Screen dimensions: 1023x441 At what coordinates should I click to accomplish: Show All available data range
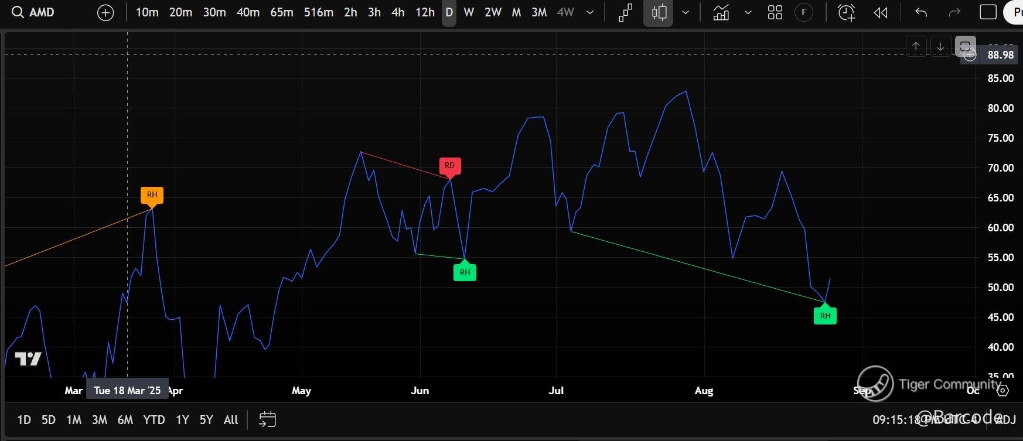[x=231, y=420]
